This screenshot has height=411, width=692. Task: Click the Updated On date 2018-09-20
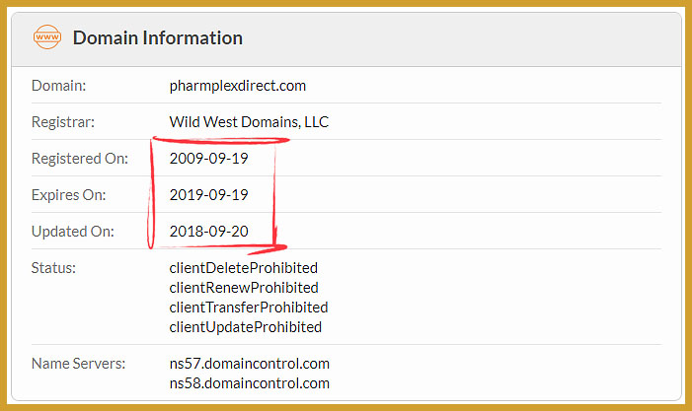[x=208, y=232]
